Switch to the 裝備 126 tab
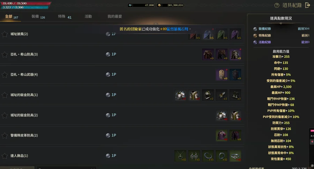Viewport: 314px width, 169px height. 38,17
